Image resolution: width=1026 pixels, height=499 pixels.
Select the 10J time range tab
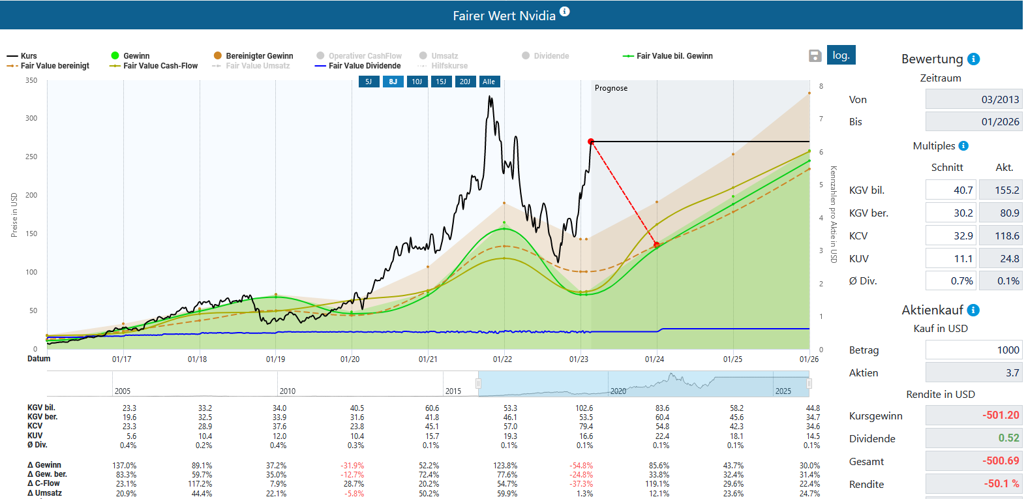417,82
